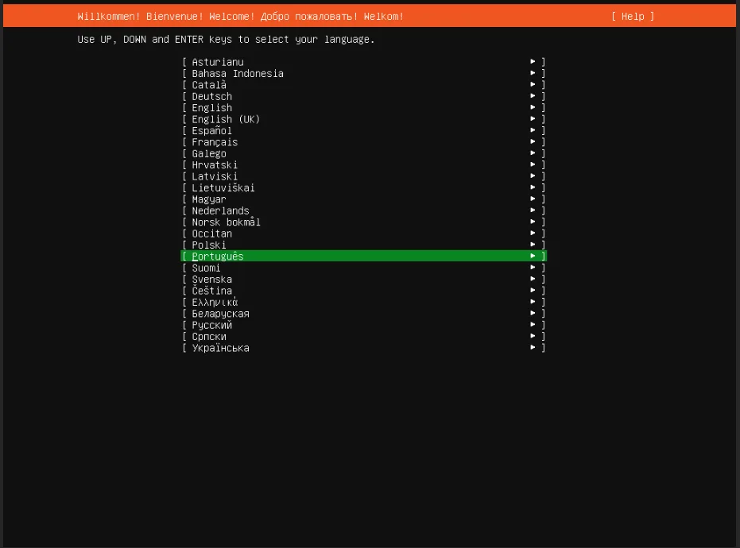Click the arrow on the Hrvatski row
Screen dimensions: 740x548
pyautogui.click(x=533, y=164)
